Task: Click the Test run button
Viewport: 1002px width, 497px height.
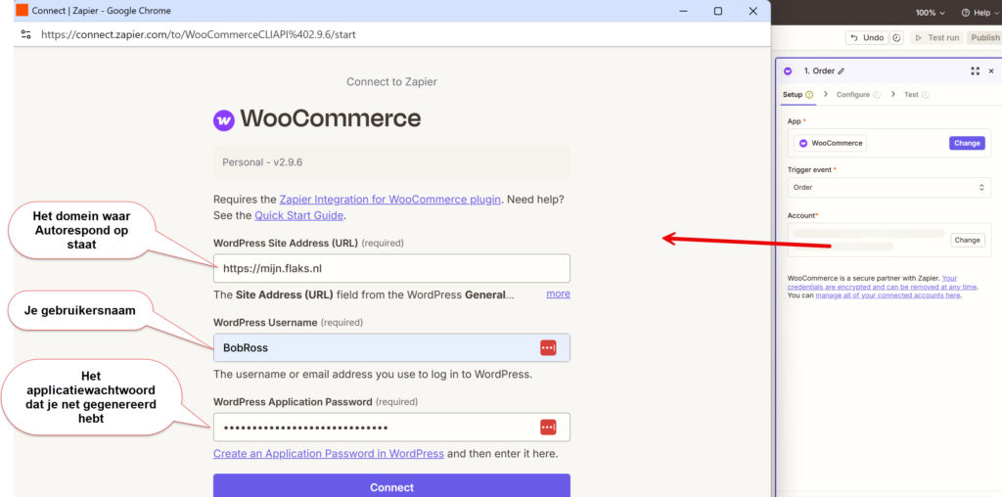Action: pyautogui.click(x=937, y=38)
